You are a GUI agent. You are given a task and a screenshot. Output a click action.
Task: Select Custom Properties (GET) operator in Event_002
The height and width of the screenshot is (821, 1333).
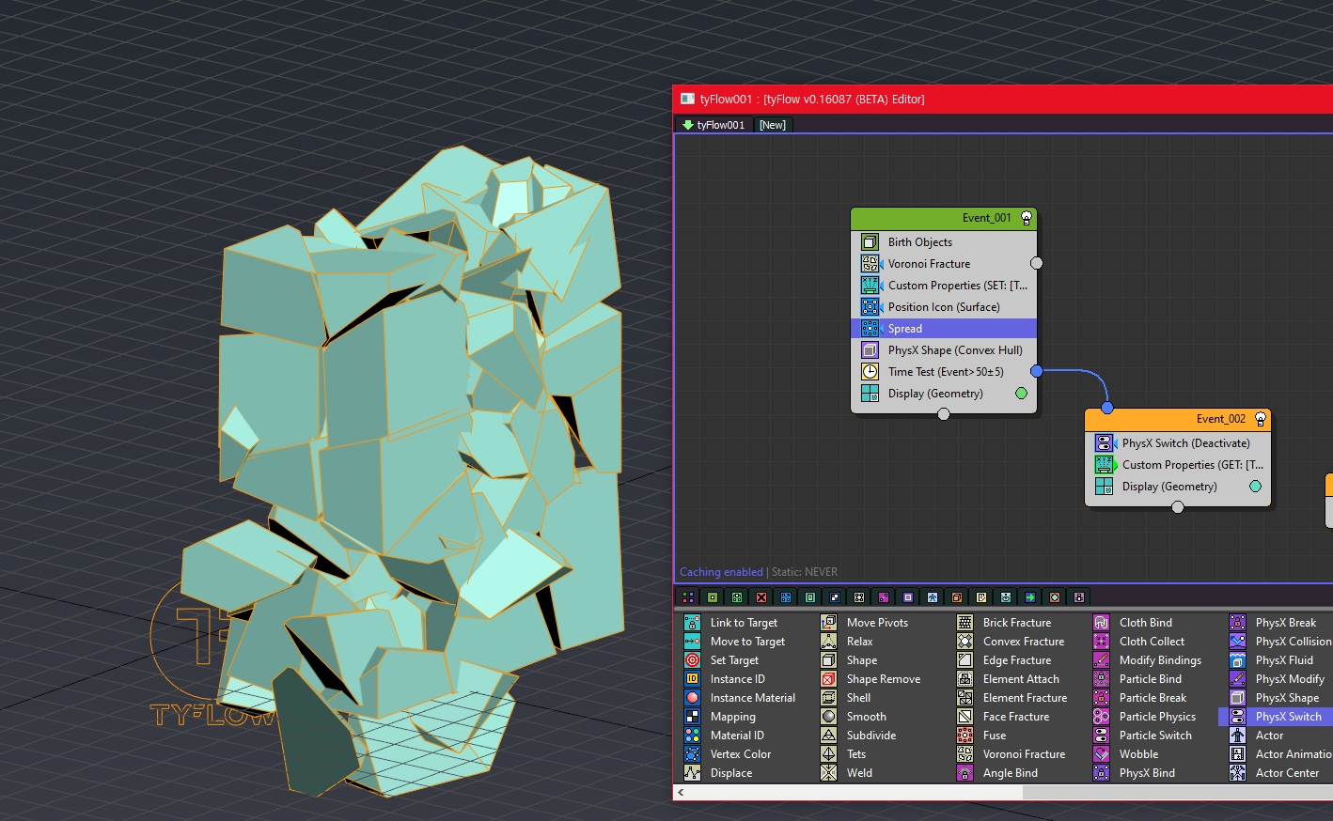(x=1178, y=465)
